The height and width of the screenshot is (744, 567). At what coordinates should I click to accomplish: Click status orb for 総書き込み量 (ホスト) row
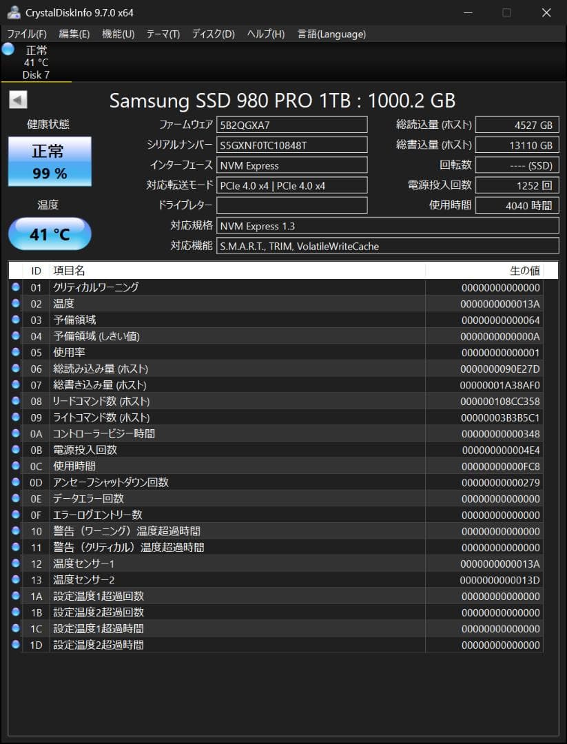pyautogui.click(x=16, y=384)
